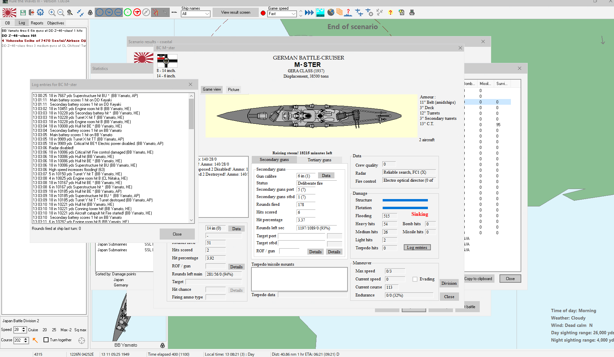The width and height of the screenshot is (614, 357).
Task: Click the globe day-night icon
Action: point(331,12)
